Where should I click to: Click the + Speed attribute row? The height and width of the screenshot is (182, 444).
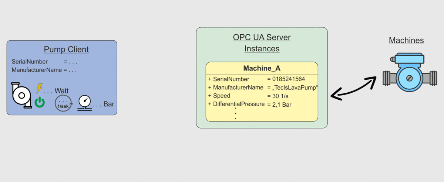point(219,96)
